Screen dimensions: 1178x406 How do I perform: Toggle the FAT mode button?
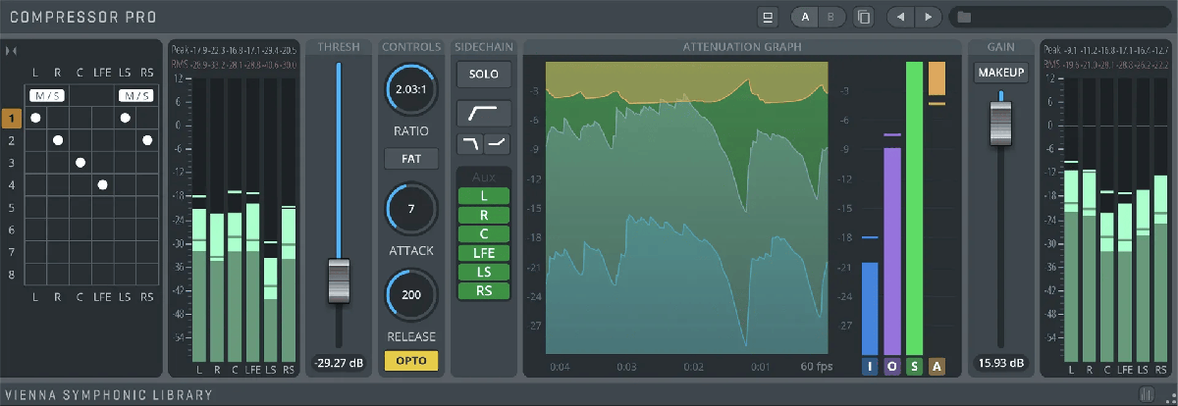pos(410,158)
